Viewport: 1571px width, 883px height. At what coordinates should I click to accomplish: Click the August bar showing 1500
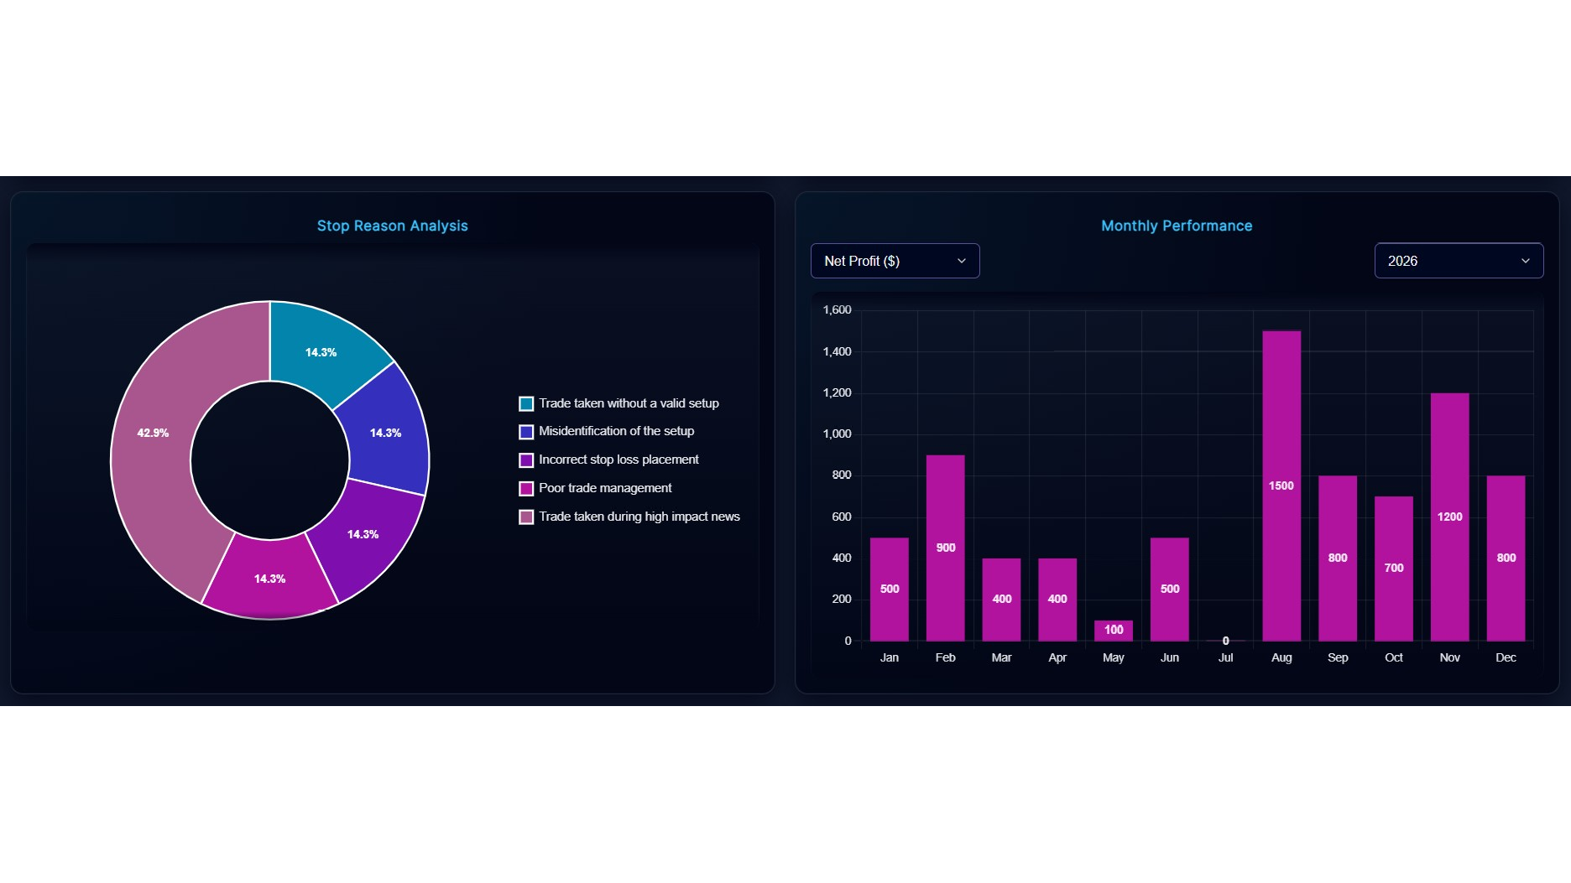[1281, 486]
